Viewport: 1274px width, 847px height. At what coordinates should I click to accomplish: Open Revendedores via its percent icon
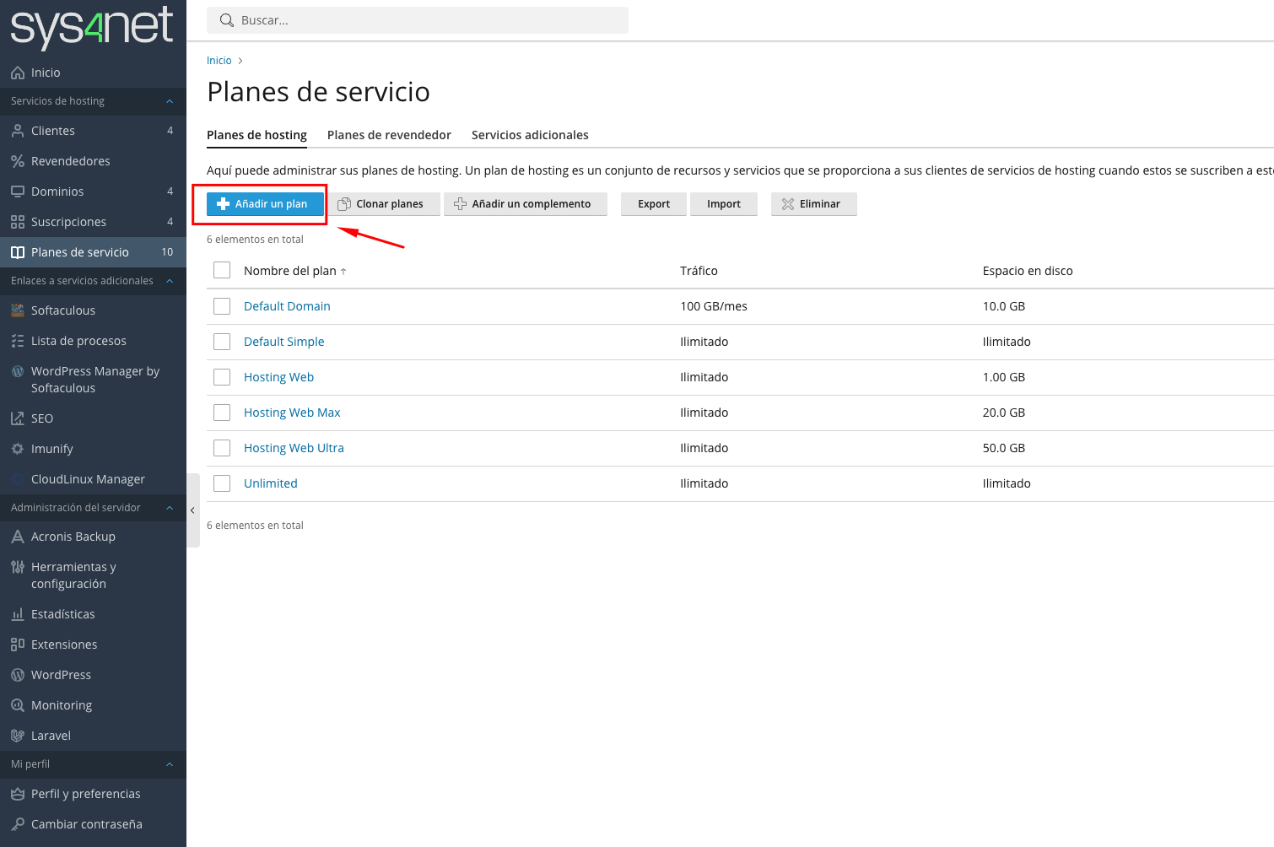[x=17, y=161]
